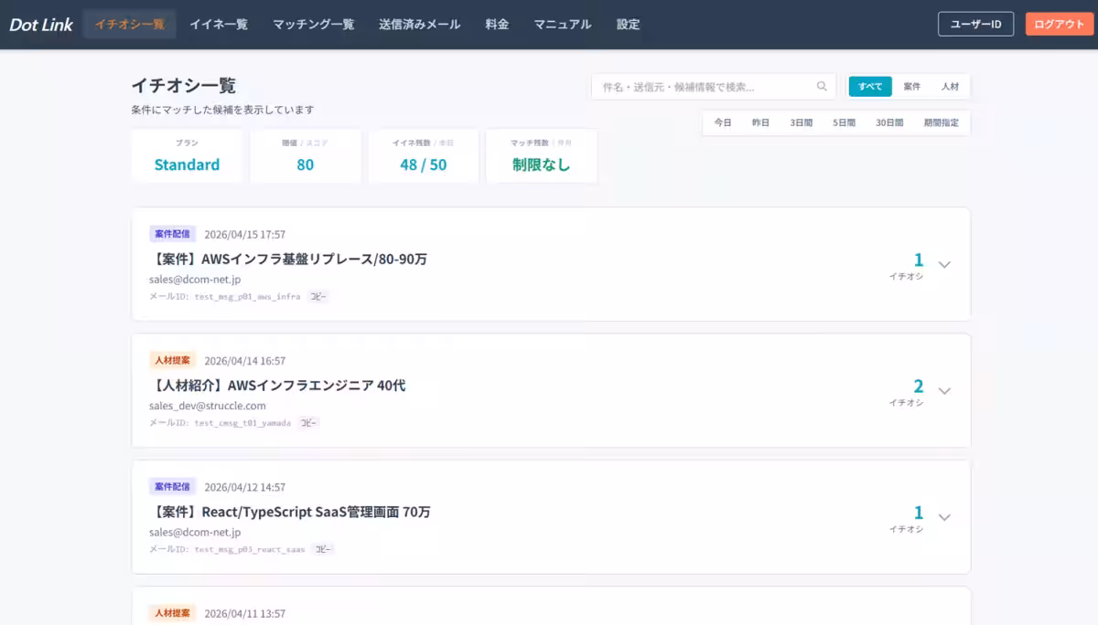The height and width of the screenshot is (625, 1098).
Task: Copy mail ID test_cmsg_t01_yamada
Action: point(308,423)
